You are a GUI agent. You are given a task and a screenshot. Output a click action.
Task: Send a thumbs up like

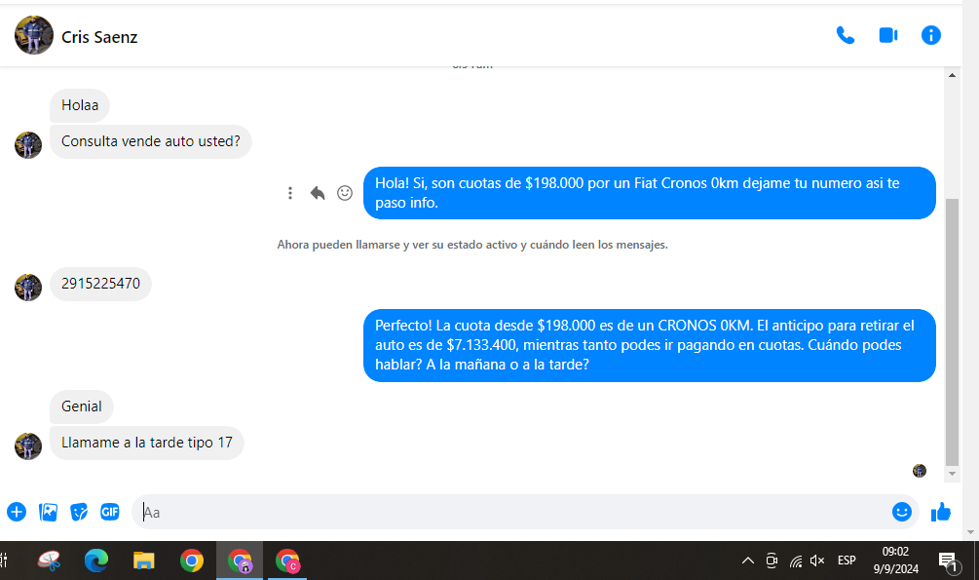(x=941, y=512)
